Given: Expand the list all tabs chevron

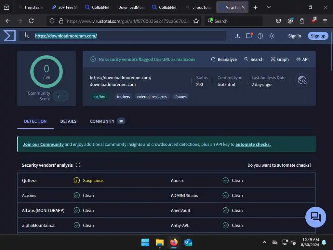Looking at the screenshot, I should point(268,7).
